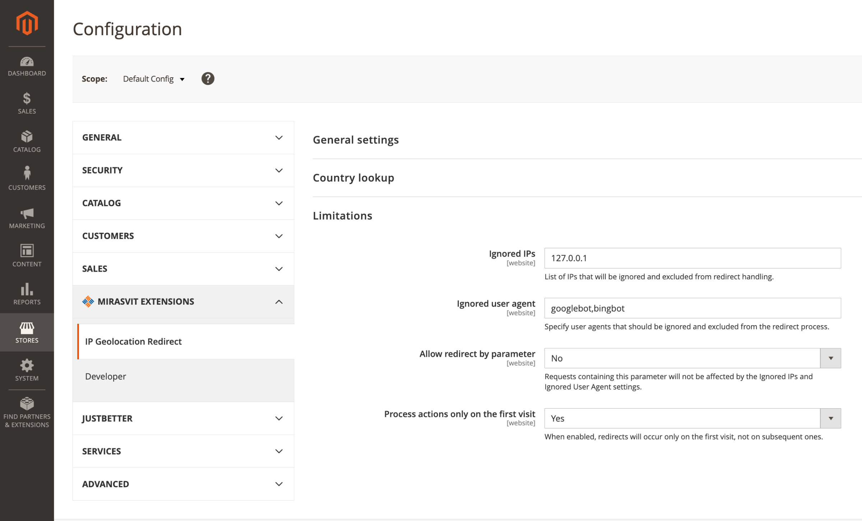
Task: Expand the SERVICES config section
Action: pyautogui.click(x=183, y=451)
